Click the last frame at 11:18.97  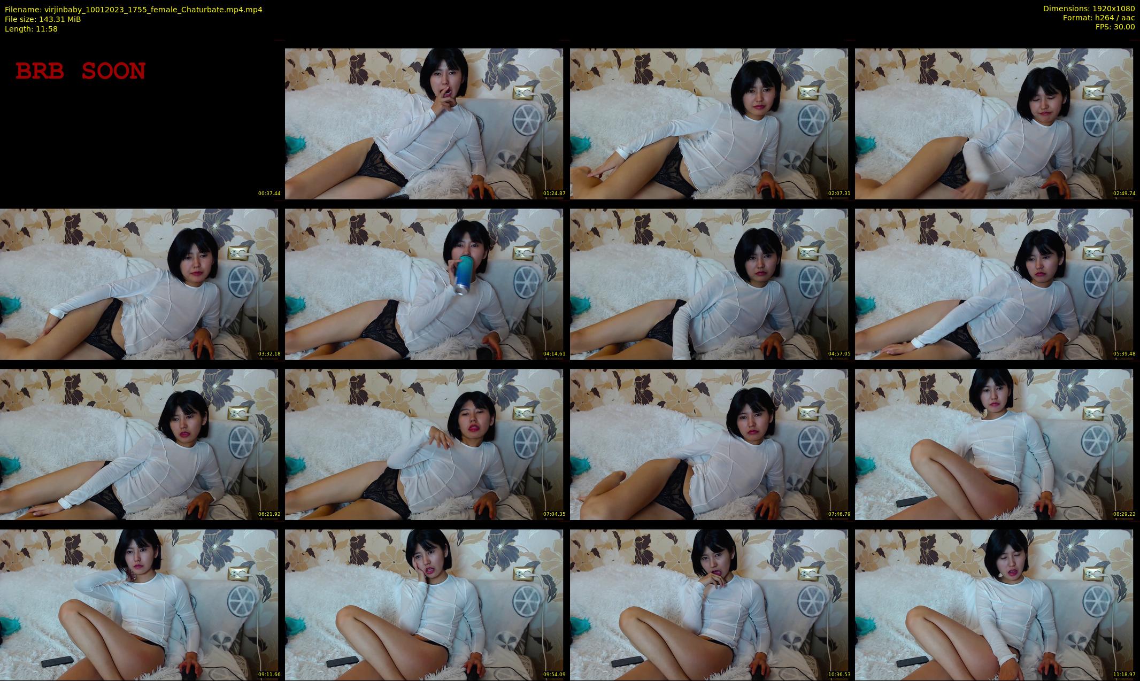point(993,604)
